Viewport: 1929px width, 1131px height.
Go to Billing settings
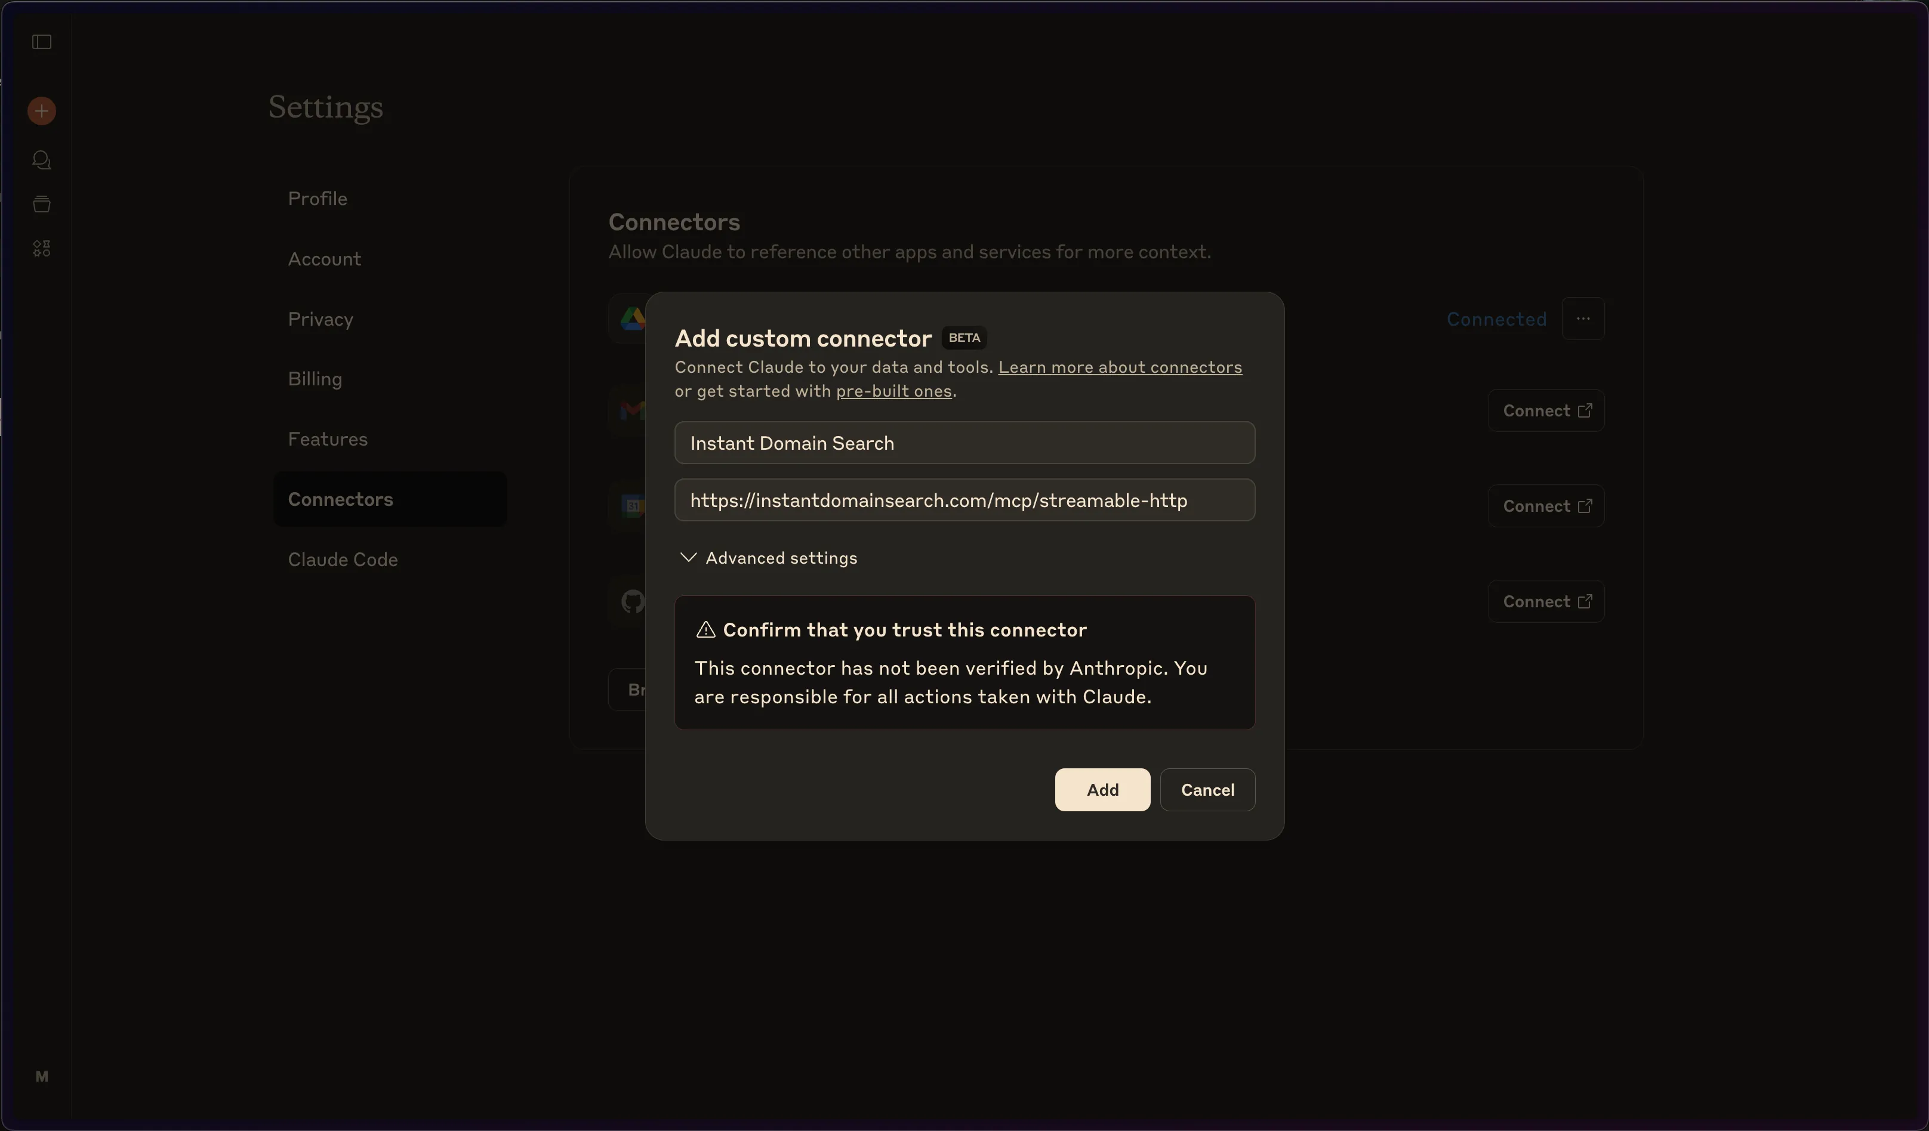click(315, 379)
